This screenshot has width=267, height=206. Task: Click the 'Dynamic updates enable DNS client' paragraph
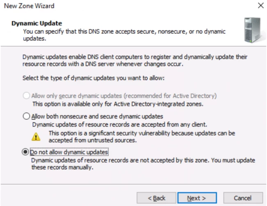point(135,60)
